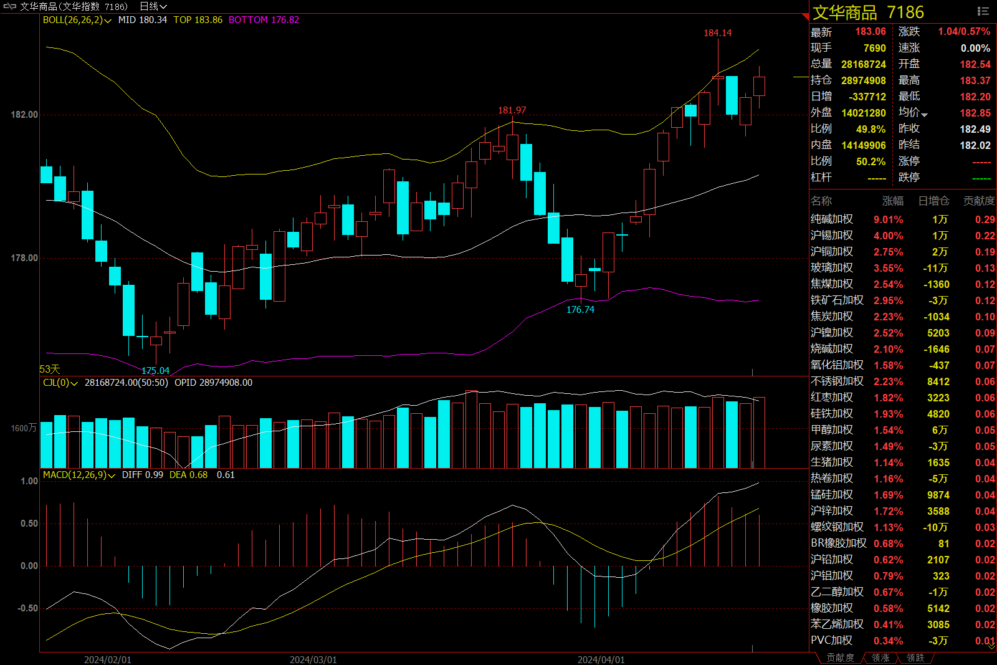This screenshot has height=665, width=997.
Task: Select the 锰硅加权 row
Action: [903, 495]
